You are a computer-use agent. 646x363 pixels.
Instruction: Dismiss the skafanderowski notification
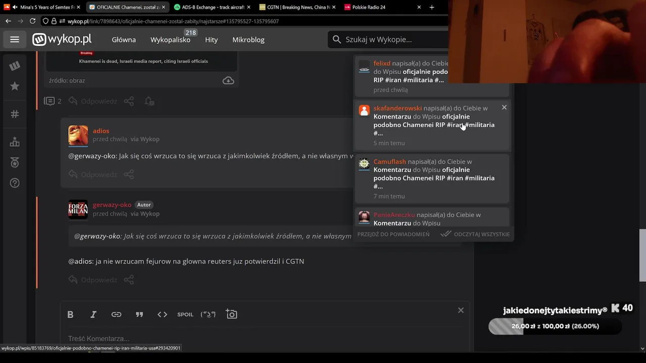click(x=504, y=107)
